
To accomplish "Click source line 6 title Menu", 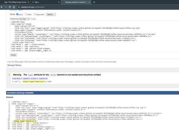I will pos(25,111).
